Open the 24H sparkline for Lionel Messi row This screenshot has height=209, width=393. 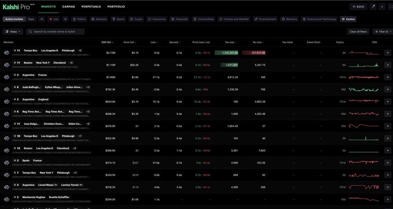tap(364, 187)
